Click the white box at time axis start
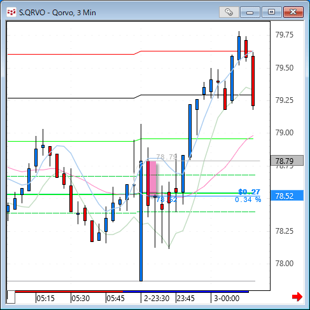Screen dimensions: 310x310 click(11, 297)
